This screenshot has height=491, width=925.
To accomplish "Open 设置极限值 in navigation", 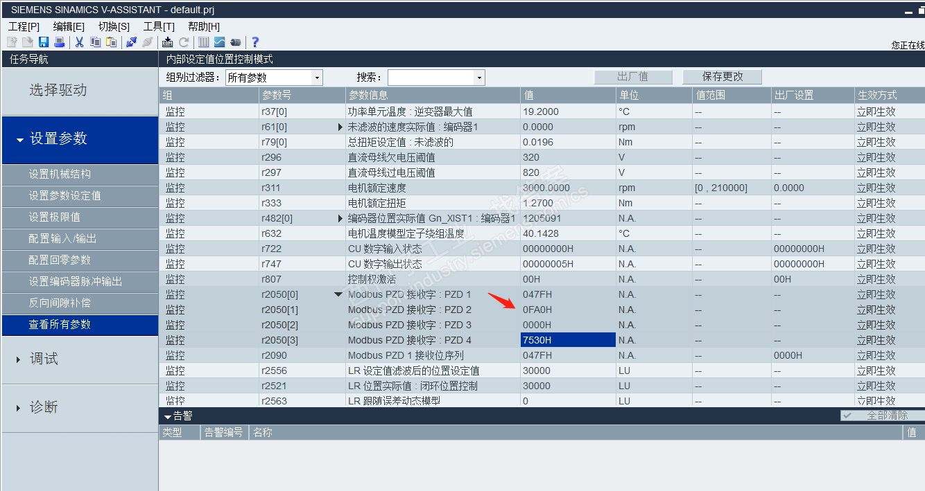I will tap(79, 217).
